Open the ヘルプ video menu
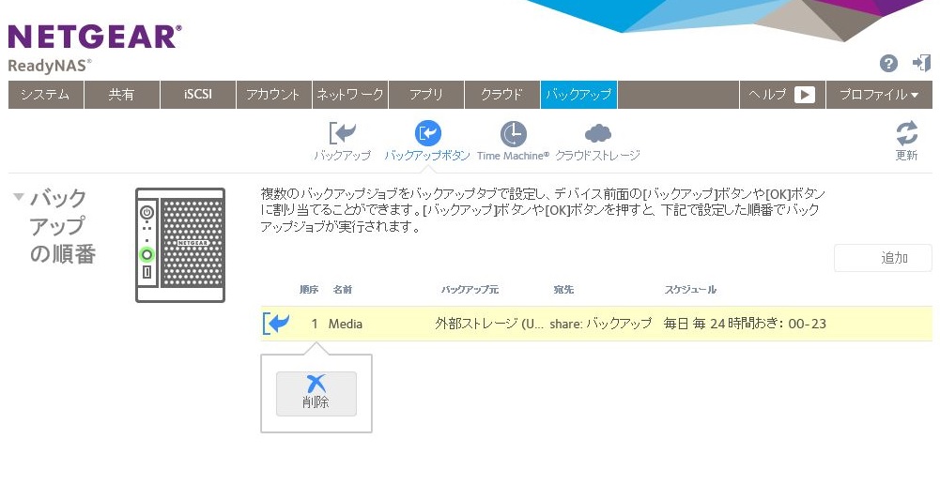940x484 pixels. (x=782, y=95)
